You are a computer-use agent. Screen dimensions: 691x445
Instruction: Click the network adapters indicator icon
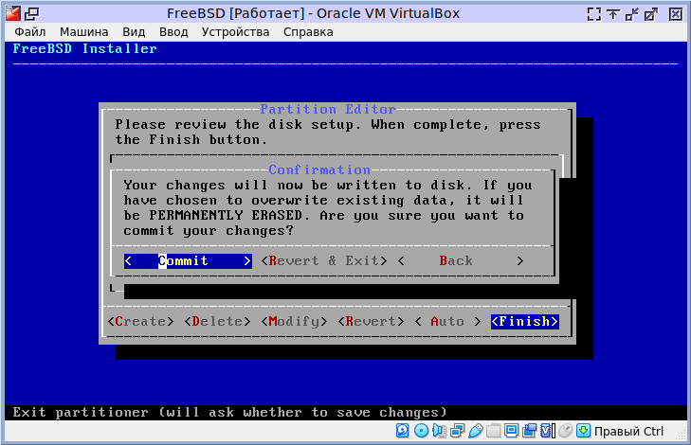[457, 431]
